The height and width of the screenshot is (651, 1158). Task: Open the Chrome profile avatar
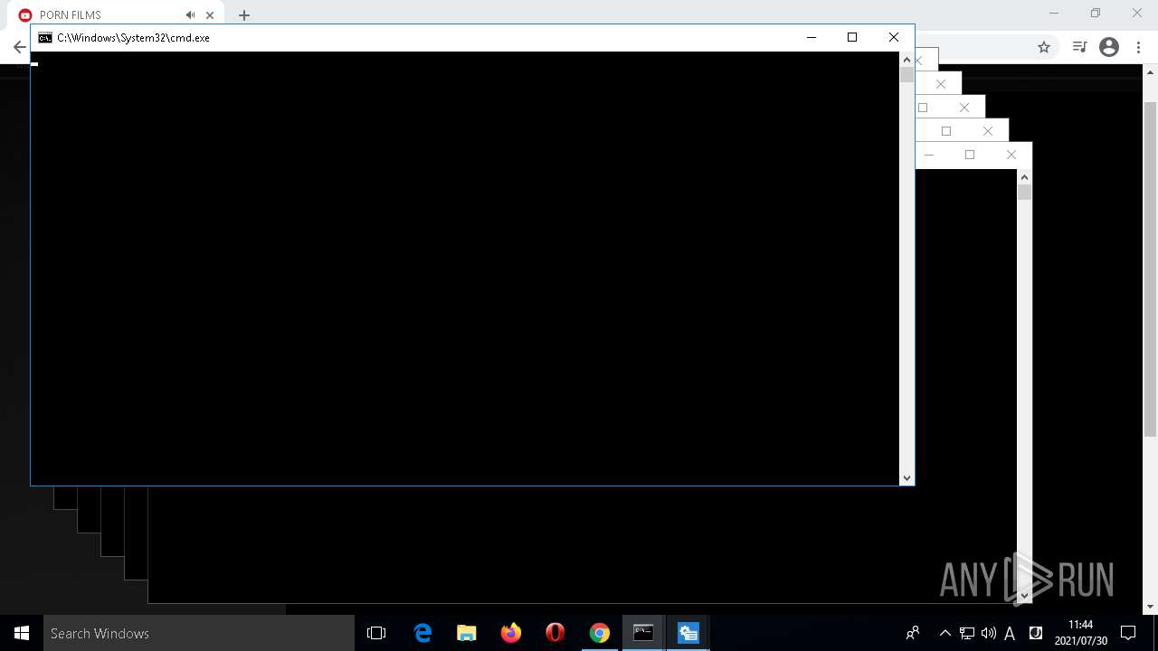tap(1109, 47)
